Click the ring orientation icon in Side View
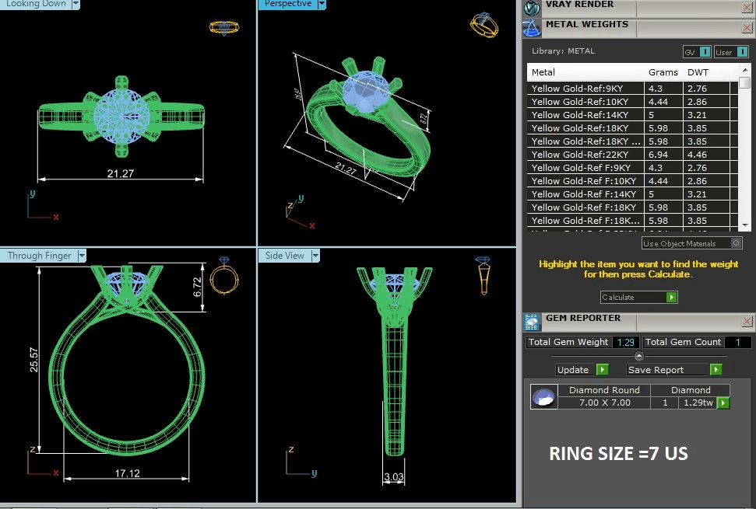The image size is (756, 509). coord(483,272)
